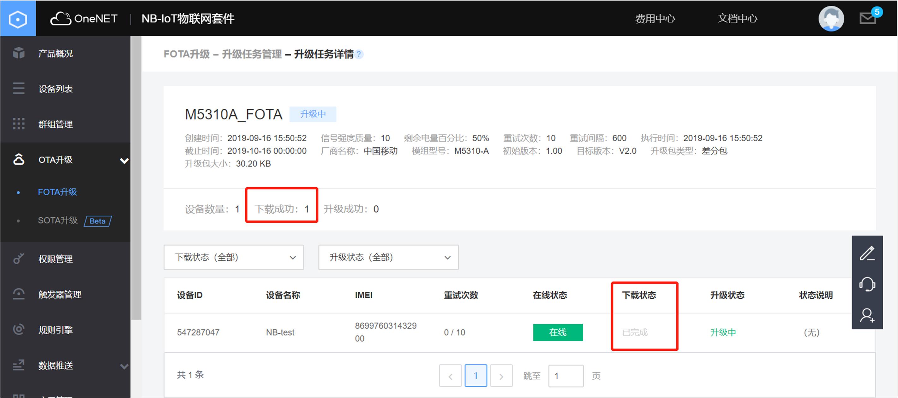Click the add user icon
This screenshot has width=898, height=398.
[867, 315]
